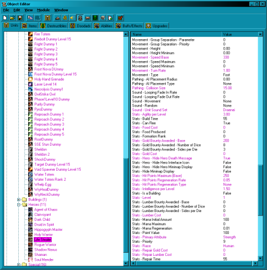Select the Sound - Unit Sound Set row
Screen dimensions: 267x270
pos(195,110)
